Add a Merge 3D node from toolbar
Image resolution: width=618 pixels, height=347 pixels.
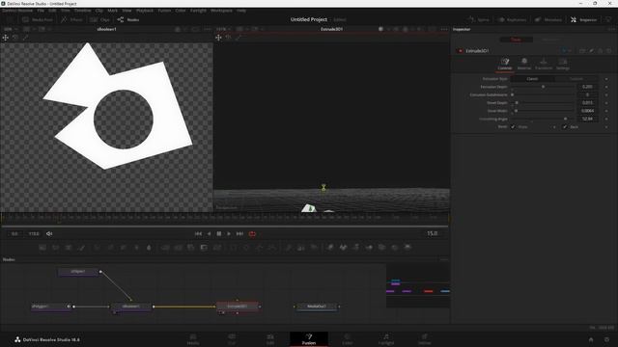click(369, 248)
